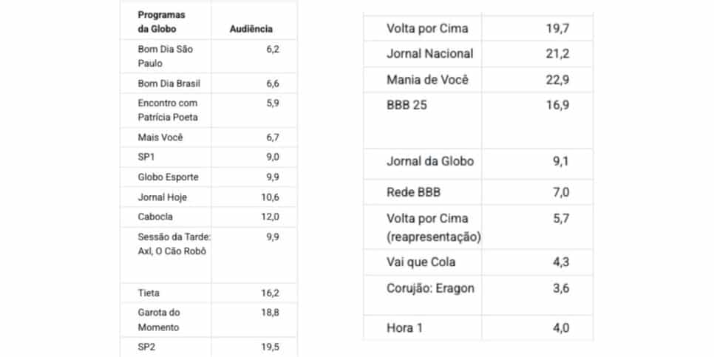The height and width of the screenshot is (357, 714).
Task: Click the Vai que Cola cell
Action: (421, 262)
